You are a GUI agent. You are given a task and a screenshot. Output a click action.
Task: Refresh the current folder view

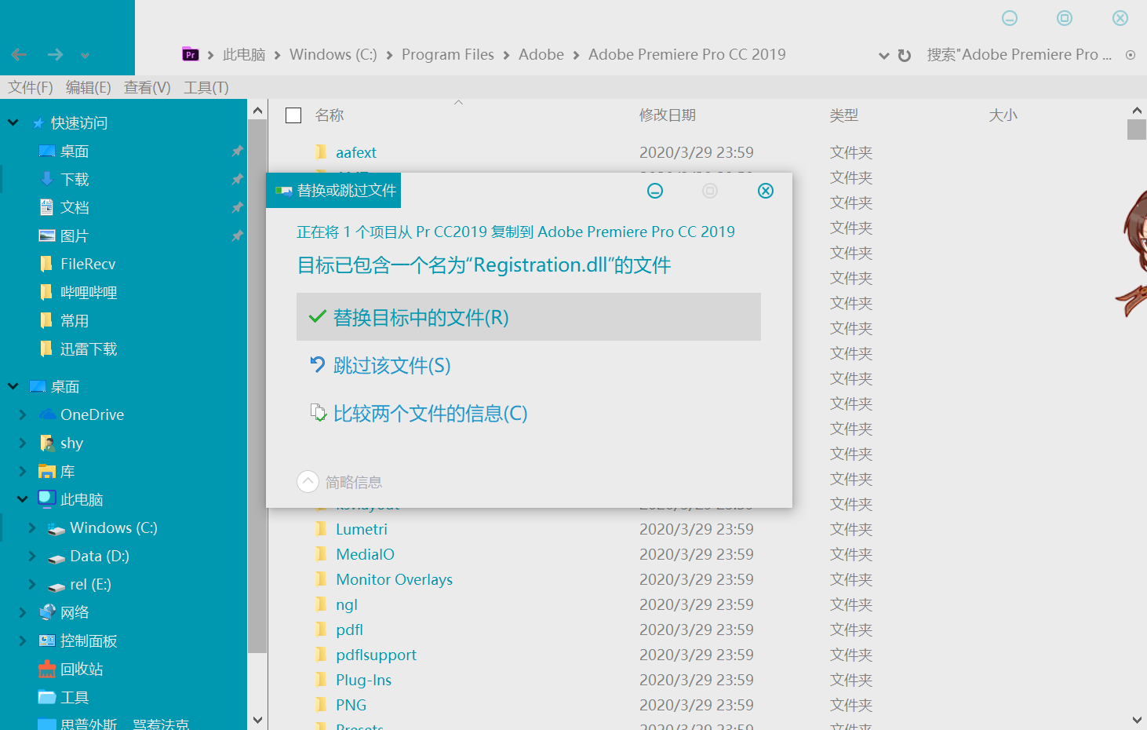[x=905, y=55]
